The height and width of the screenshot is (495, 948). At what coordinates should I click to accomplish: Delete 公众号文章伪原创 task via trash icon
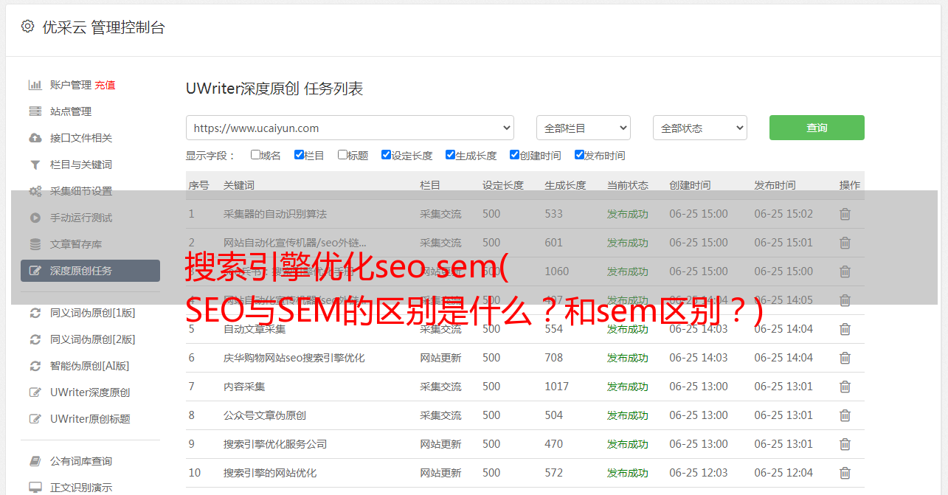(845, 415)
